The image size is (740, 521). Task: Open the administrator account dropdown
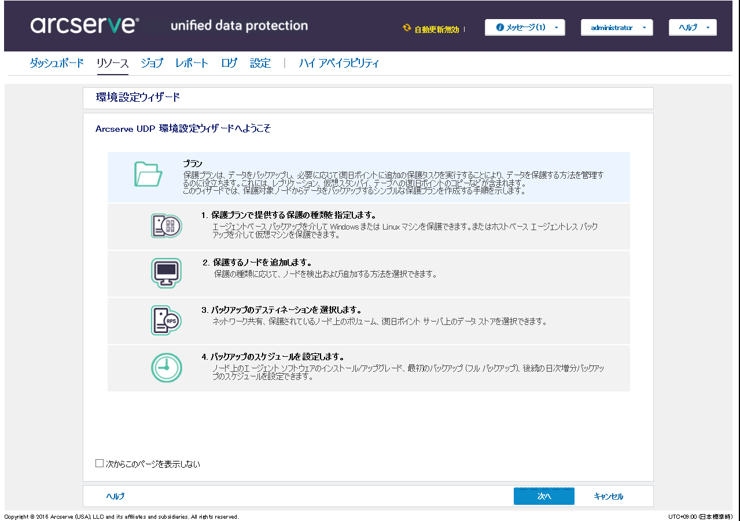click(x=616, y=27)
